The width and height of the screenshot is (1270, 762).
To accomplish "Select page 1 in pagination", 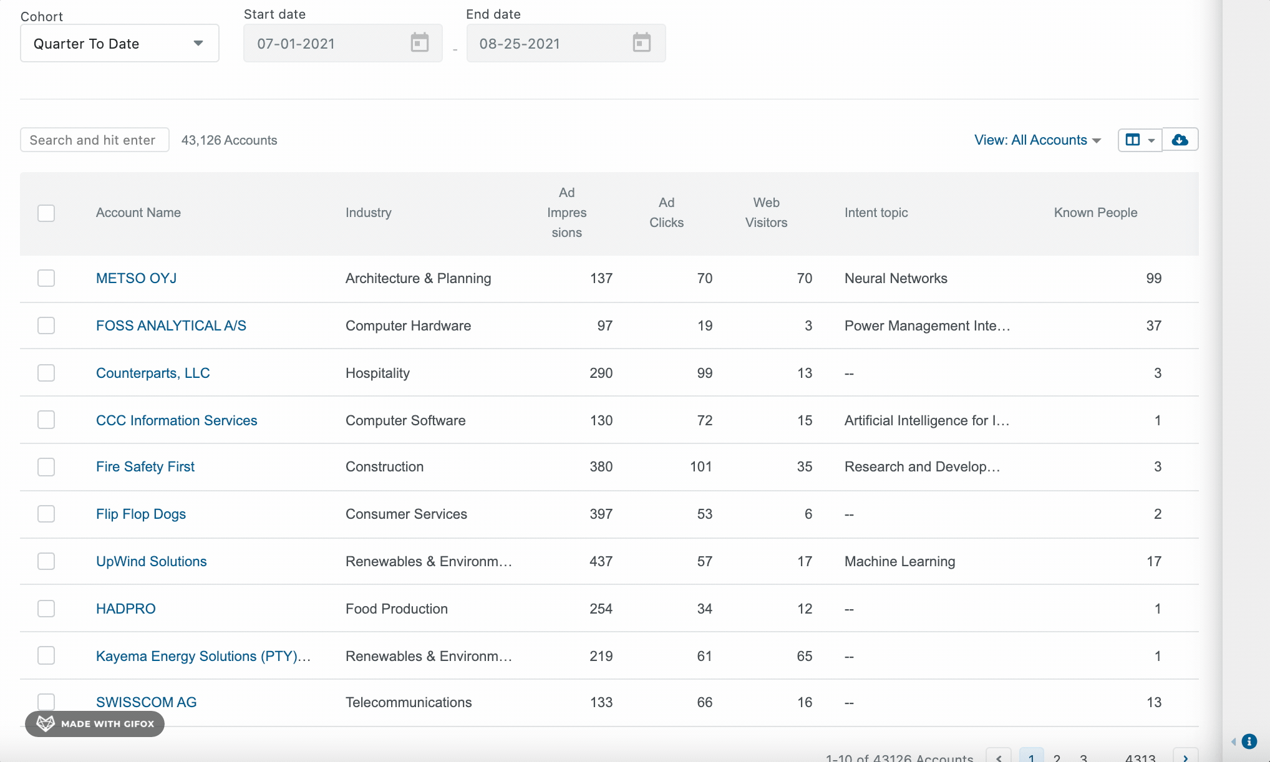I will point(1031,756).
